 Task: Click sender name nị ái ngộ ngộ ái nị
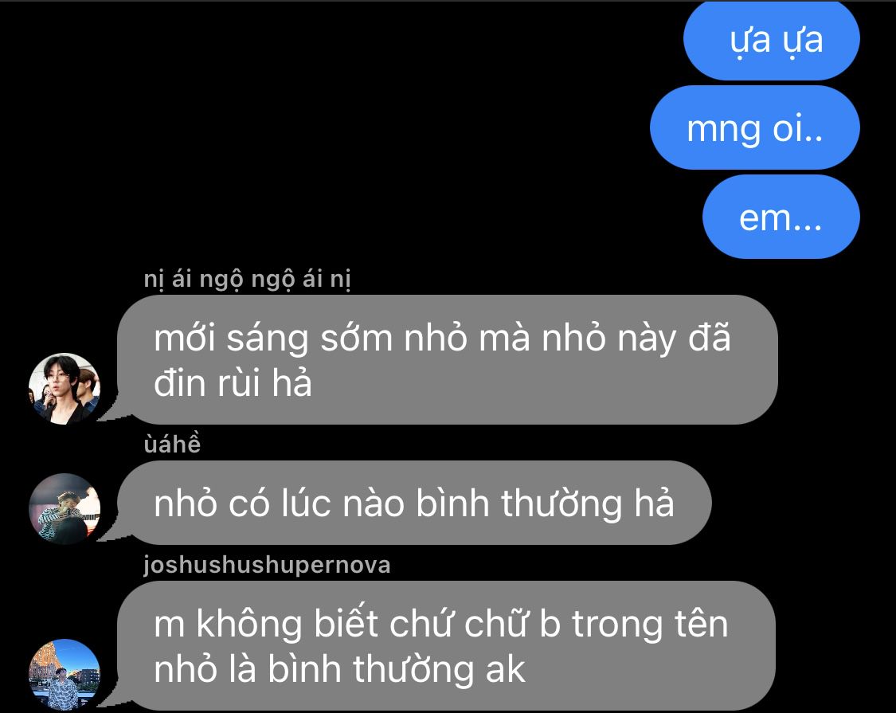[247, 280]
